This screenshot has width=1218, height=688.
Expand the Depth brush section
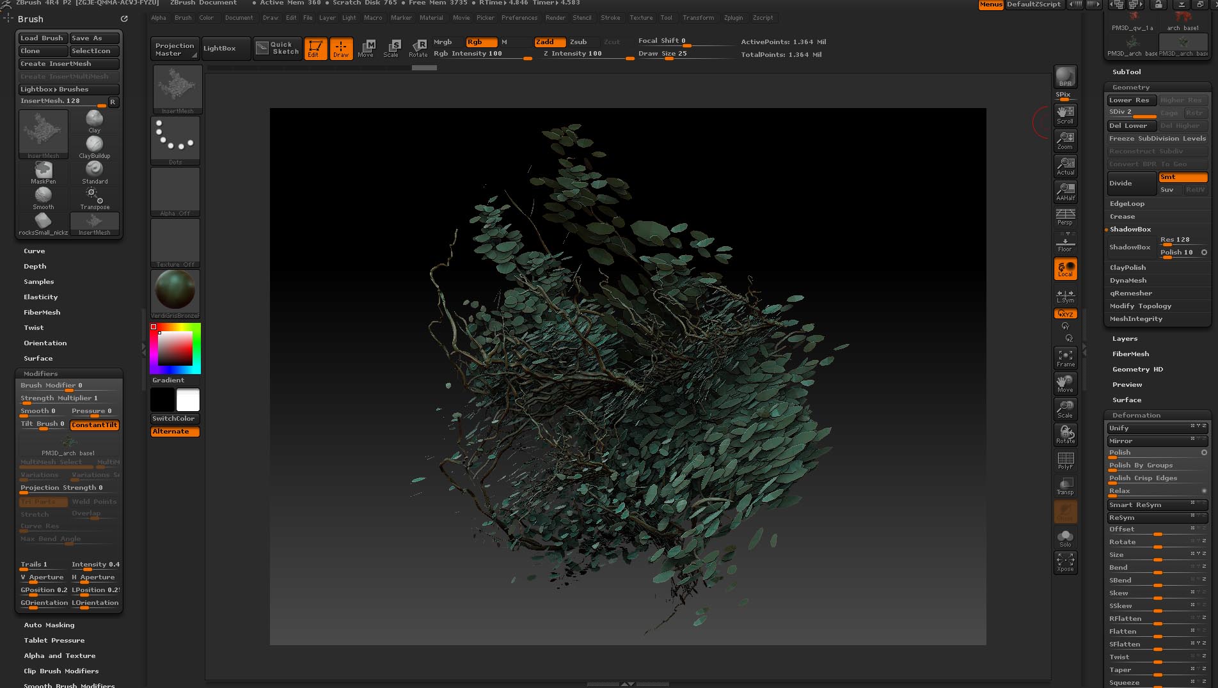(35, 267)
